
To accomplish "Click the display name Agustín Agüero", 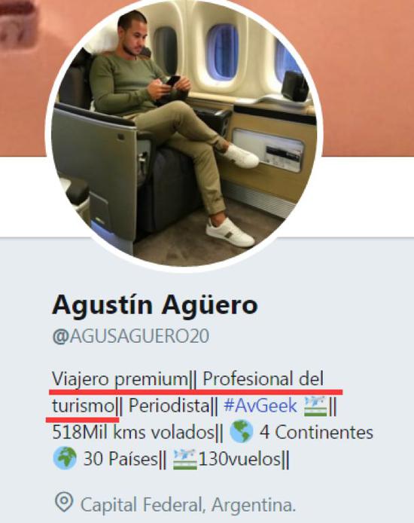I will 155,305.
